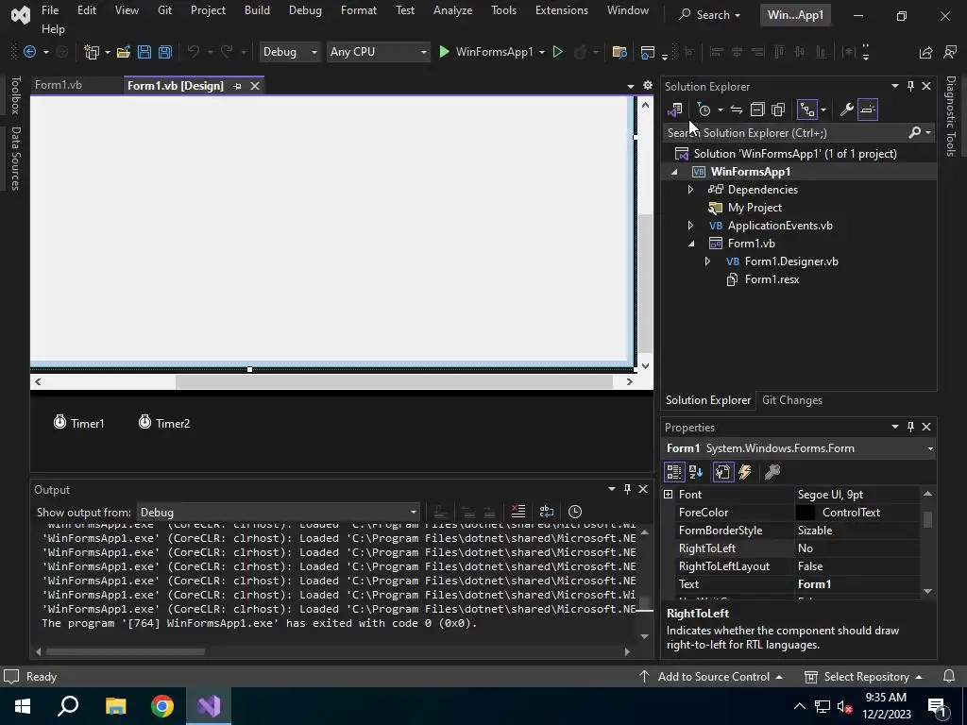Select the Timer2 component
This screenshot has height=725, width=967.
pos(164,423)
